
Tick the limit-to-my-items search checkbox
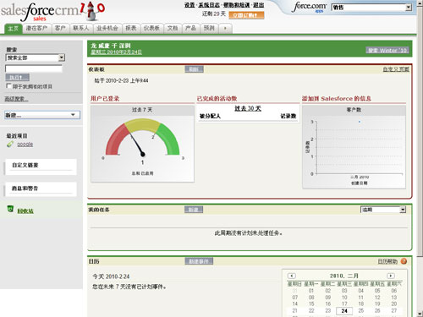[8, 86]
